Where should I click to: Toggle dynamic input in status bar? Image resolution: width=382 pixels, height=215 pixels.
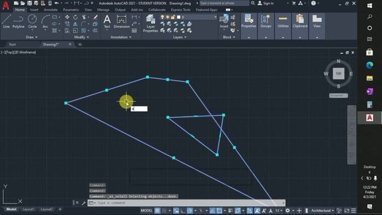(x=176, y=211)
